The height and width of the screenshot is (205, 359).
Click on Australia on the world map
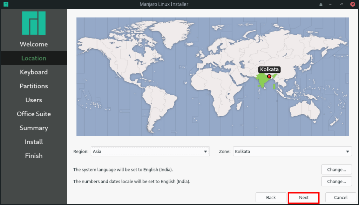coord(305,111)
